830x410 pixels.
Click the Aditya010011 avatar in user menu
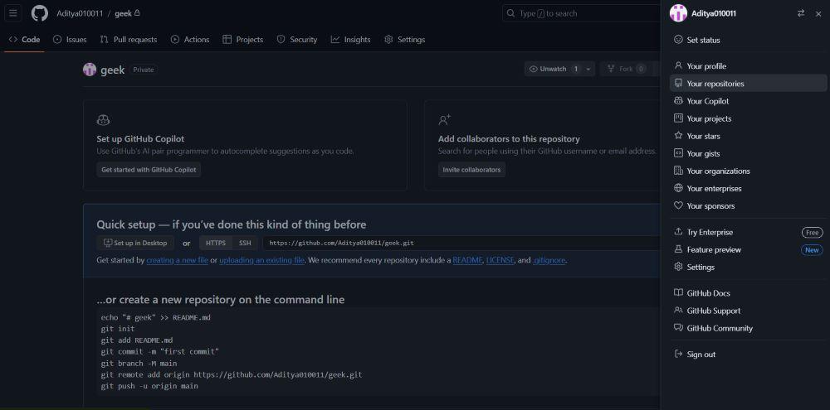[679, 13]
